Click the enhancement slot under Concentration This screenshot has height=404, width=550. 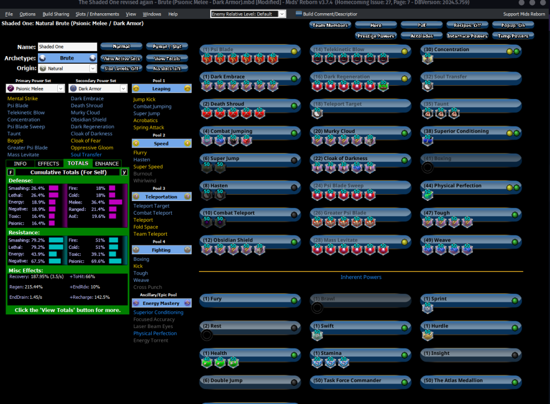[x=428, y=59]
